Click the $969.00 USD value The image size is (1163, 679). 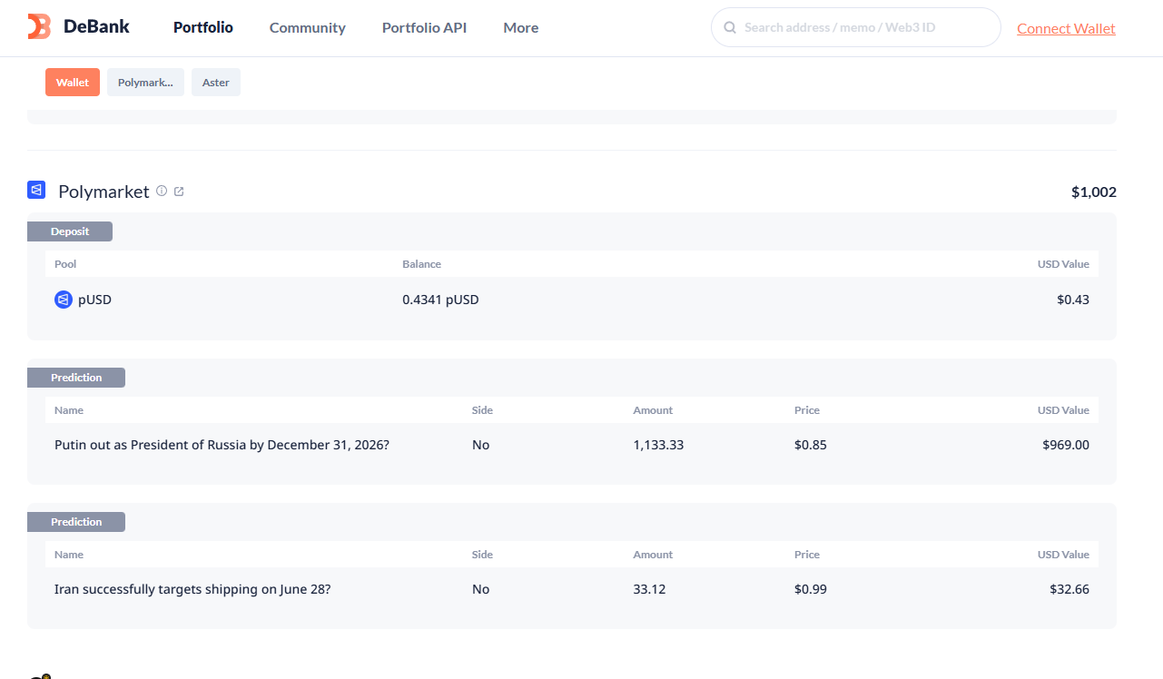click(x=1066, y=445)
